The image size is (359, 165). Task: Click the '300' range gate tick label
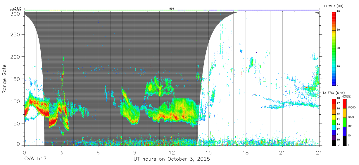[16, 13]
